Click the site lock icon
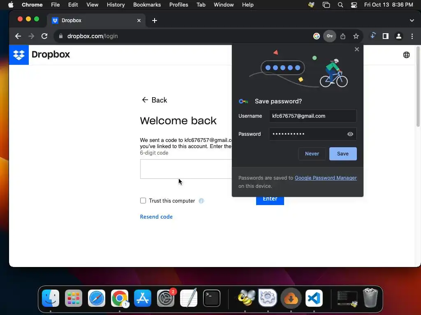421x315 pixels. click(x=61, y=36)
